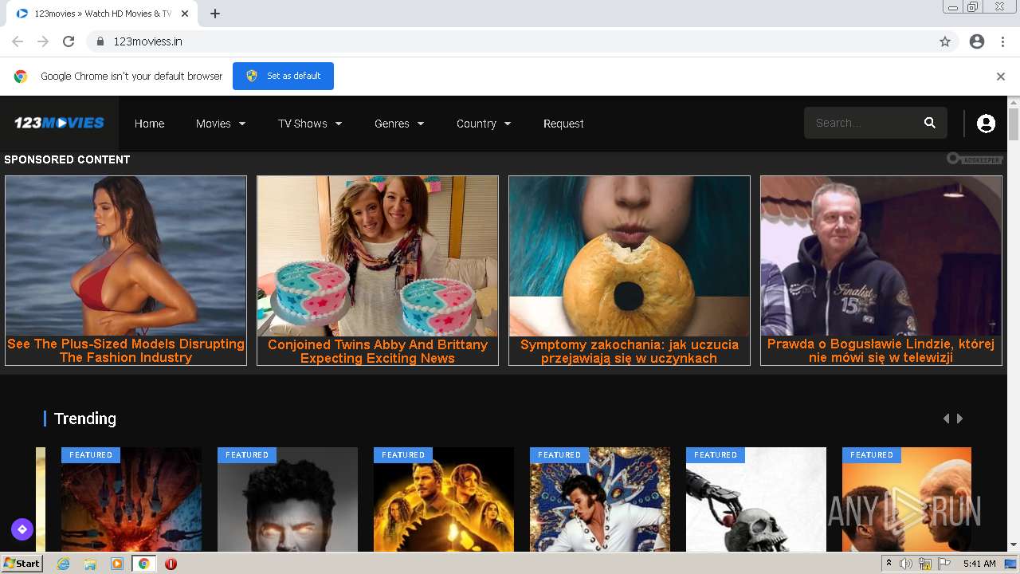Click 'See The Plus-Sized Models' headline
Image resolution: width=1020 pixels, height=574 pixels.
point(126,351)
